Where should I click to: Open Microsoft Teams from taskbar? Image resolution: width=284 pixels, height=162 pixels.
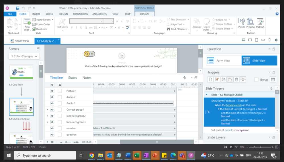tap(182, 155)
